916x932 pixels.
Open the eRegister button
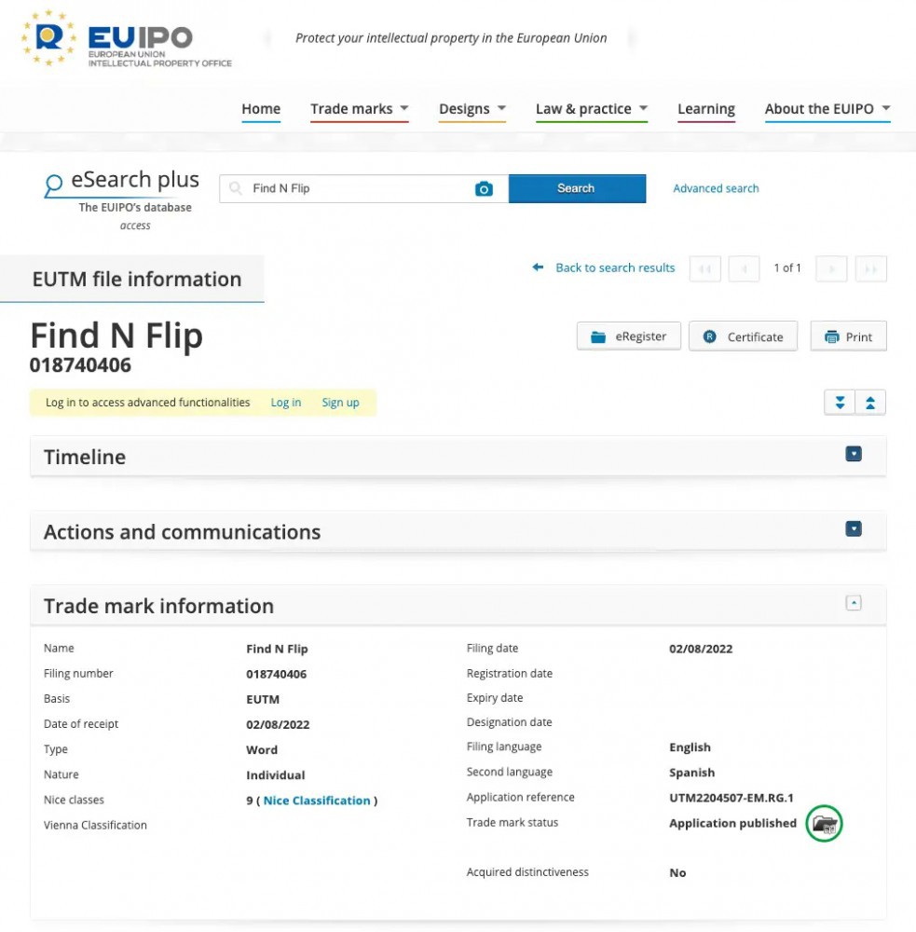click(x=629, y=336)
